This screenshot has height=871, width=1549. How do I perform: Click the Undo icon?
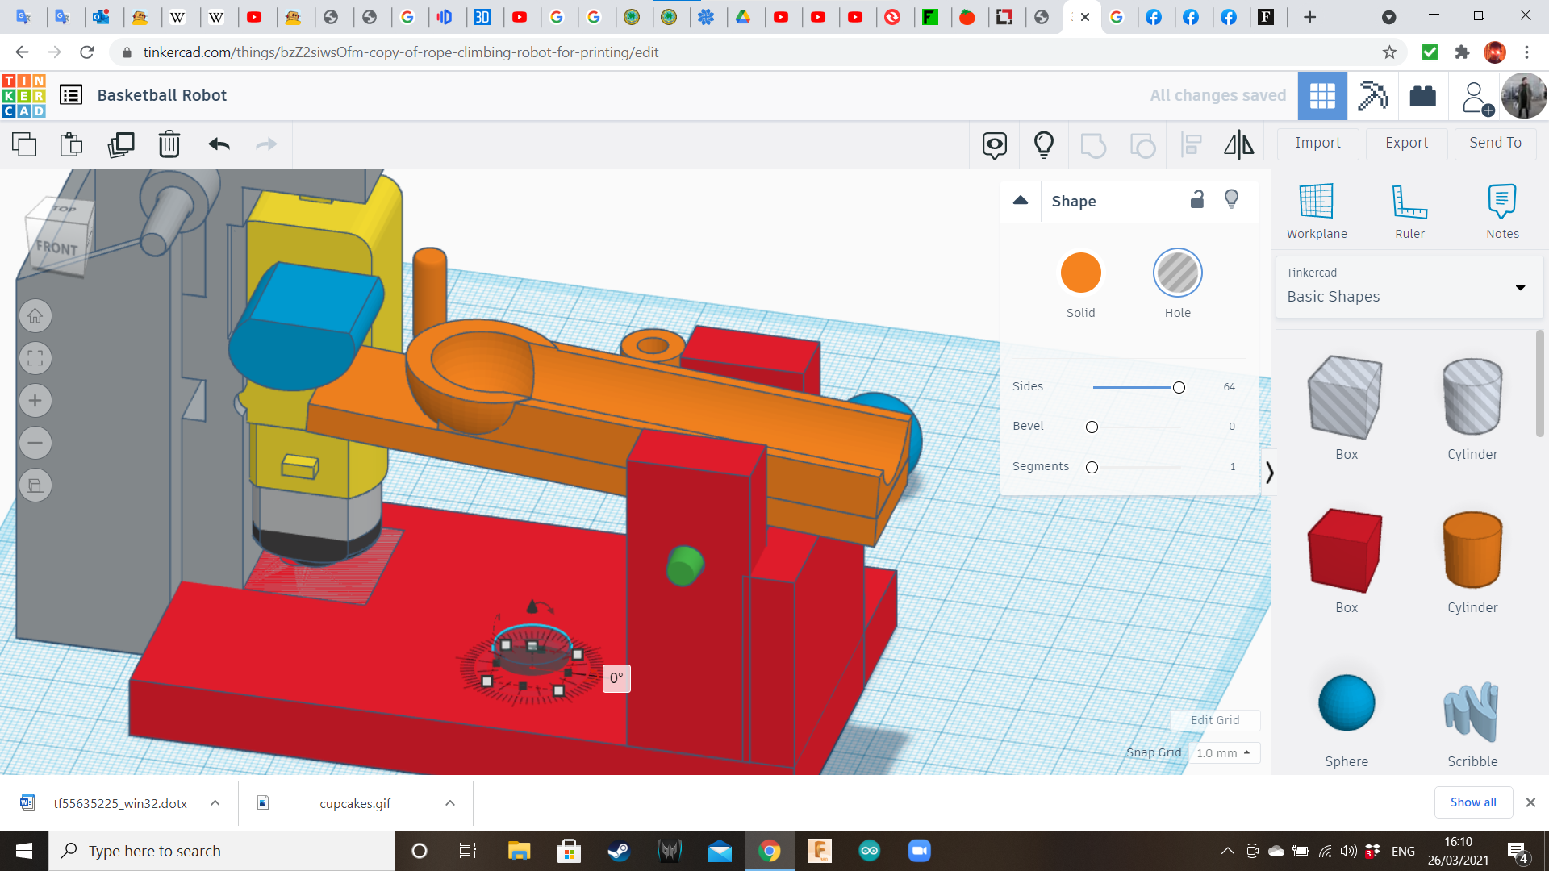click(x=218, y=145)
